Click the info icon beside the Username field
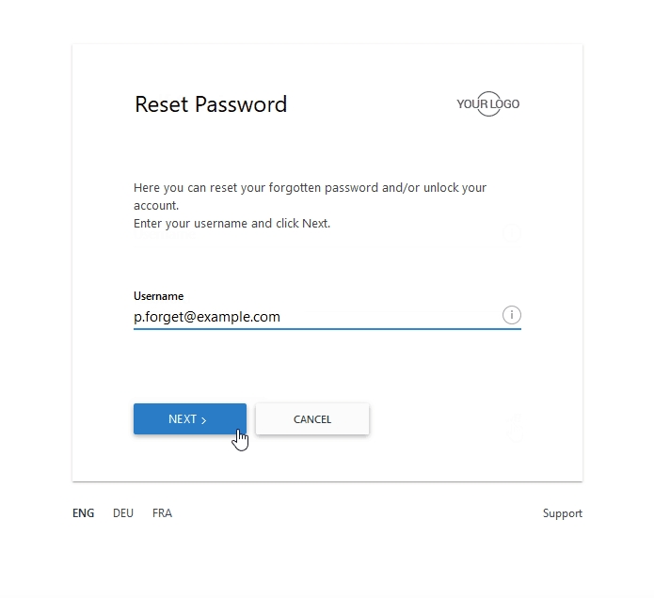Image resolution: width=654 pixels, height=598 pixels. 511,315
